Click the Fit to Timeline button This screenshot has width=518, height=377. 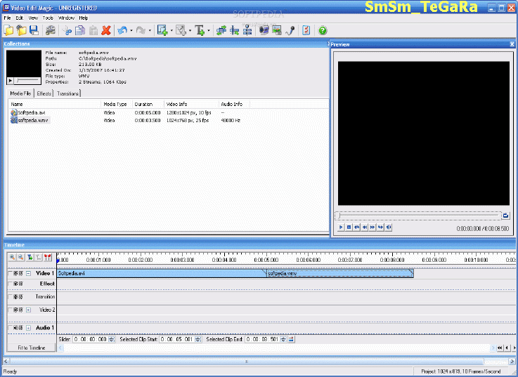point(32,348)
